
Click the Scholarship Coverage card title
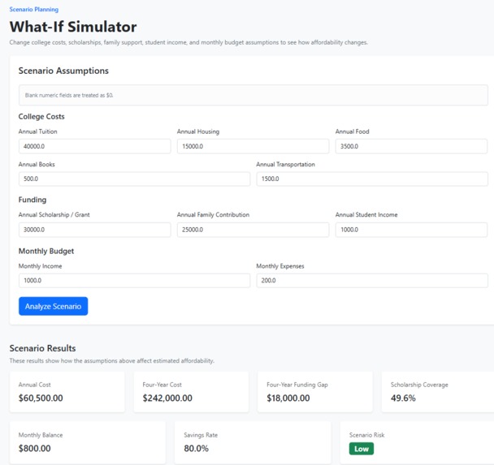(419, 385)
